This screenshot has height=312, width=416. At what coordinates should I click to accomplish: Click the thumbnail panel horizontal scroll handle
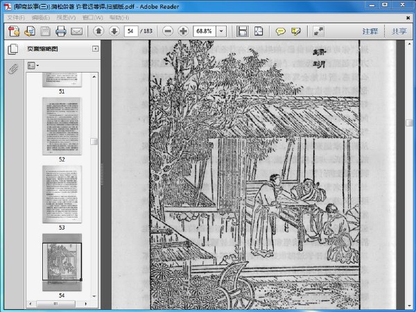[x=55, y=304]
